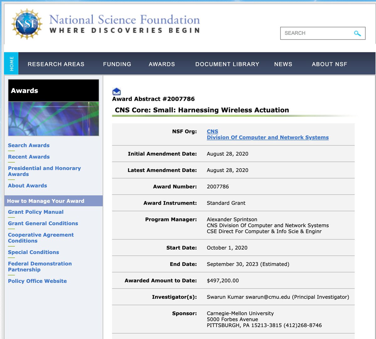Image resolution: width=376 pixels, height=339 pixels.
Task: Open the Cooperative Agreement Conditions link
Action: (x=41, y=238)
